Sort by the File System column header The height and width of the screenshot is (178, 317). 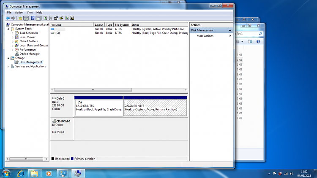coord(122,24)
